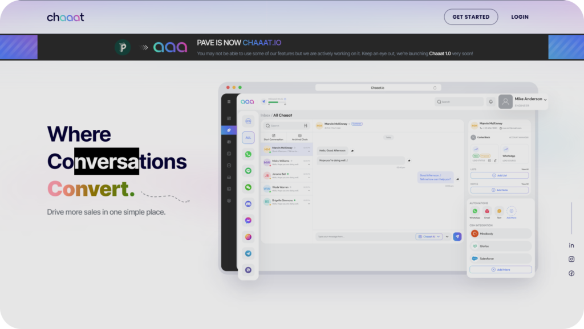Select Email automation icon
Image resolution: width=584 pixels, height=329 pixels.
487,211
